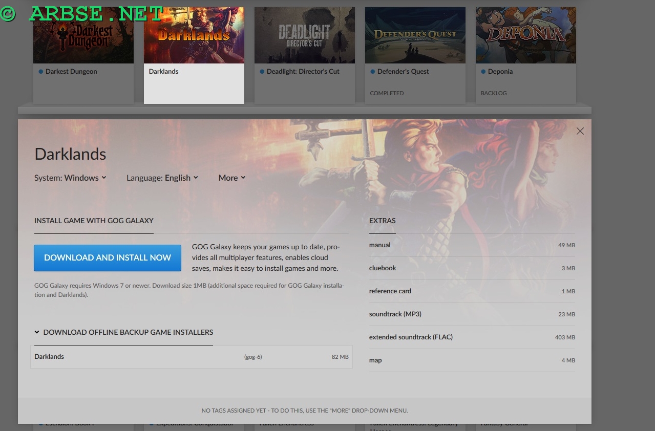Viewport: 655px width, 431px height.
Task: Select the Darklands game cover thumbnail
Action: click(x=194, y=35)
